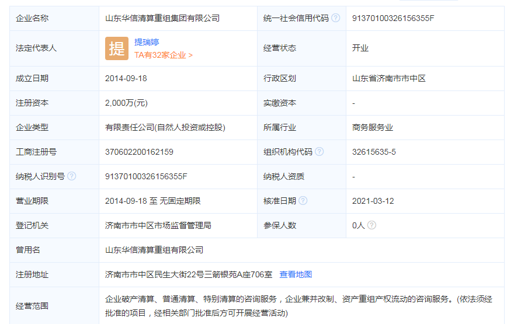Open the help icon beside 组织机构代码
The image size is (507, 324).
(x=319, y=152)
